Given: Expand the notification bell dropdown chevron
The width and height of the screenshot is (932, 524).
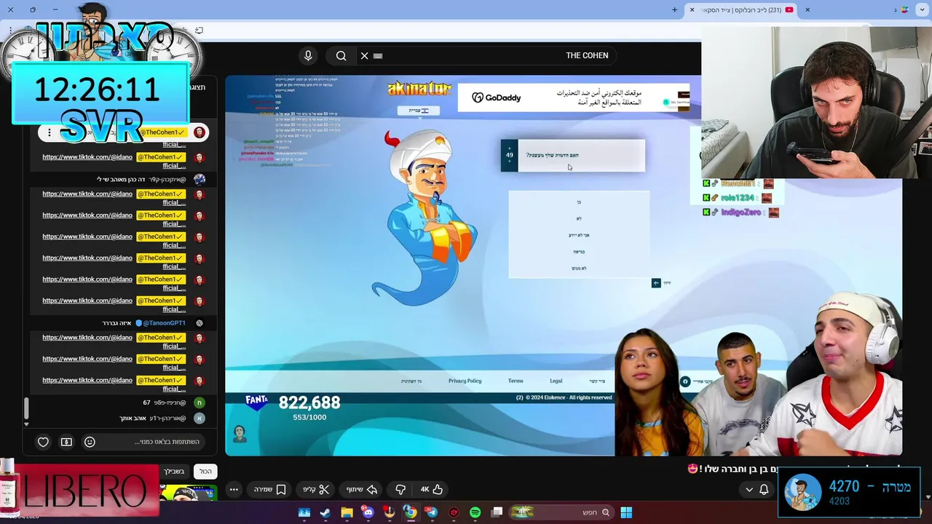Looking at the screenshot, I should pos(749,490).
